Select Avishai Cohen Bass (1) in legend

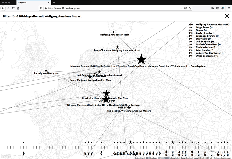click(208, 44)
